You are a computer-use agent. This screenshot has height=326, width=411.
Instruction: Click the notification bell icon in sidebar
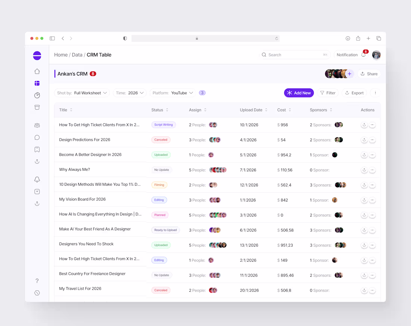coord(37,179)
